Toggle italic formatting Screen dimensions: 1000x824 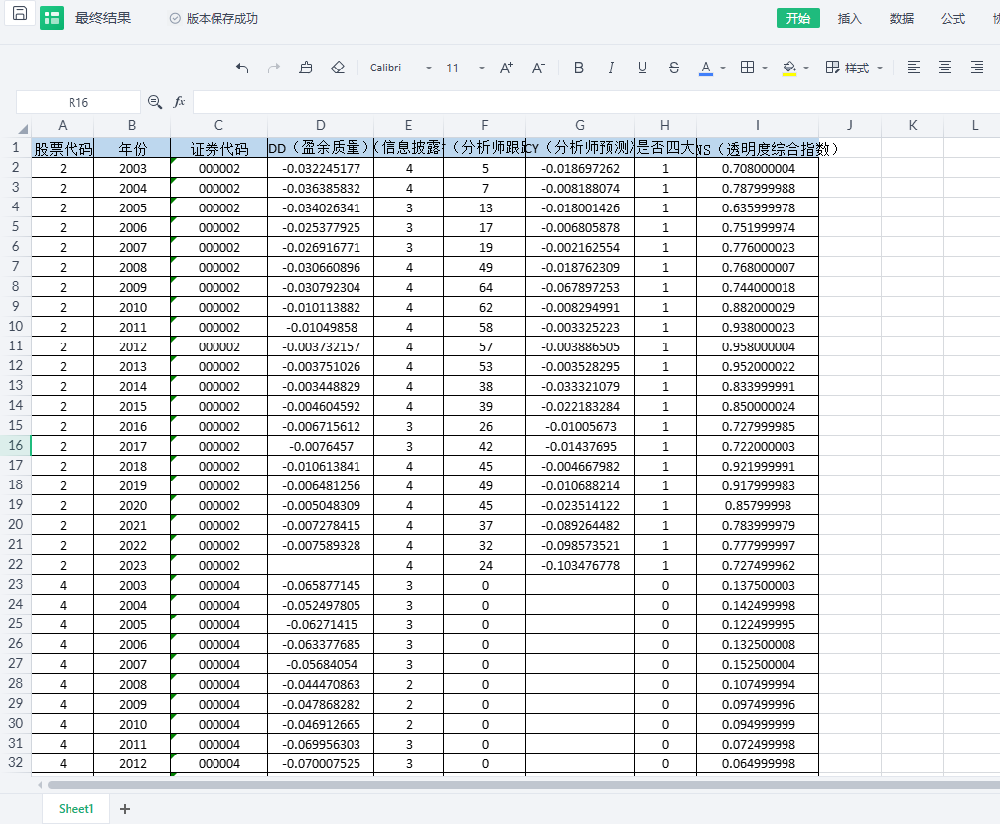click(x=611, y=68)
